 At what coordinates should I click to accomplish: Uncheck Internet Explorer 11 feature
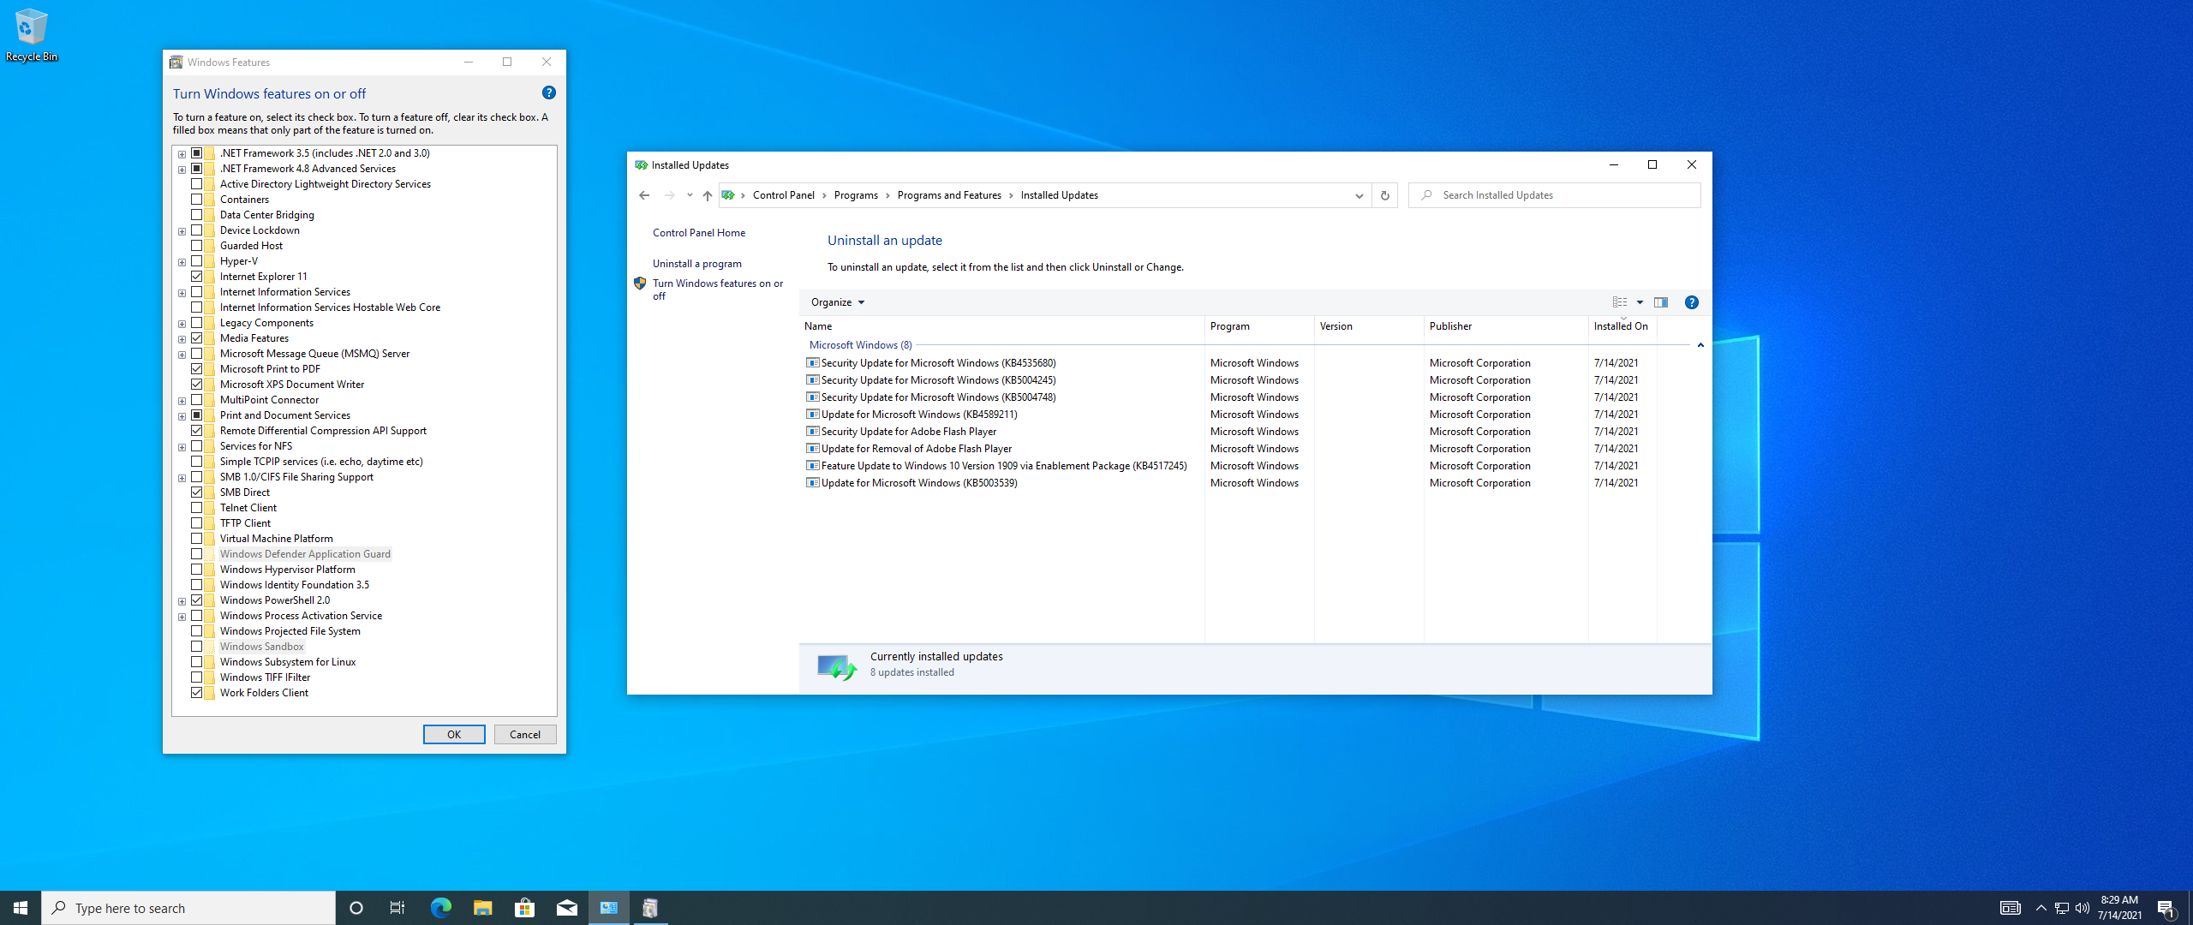point(196,277)
